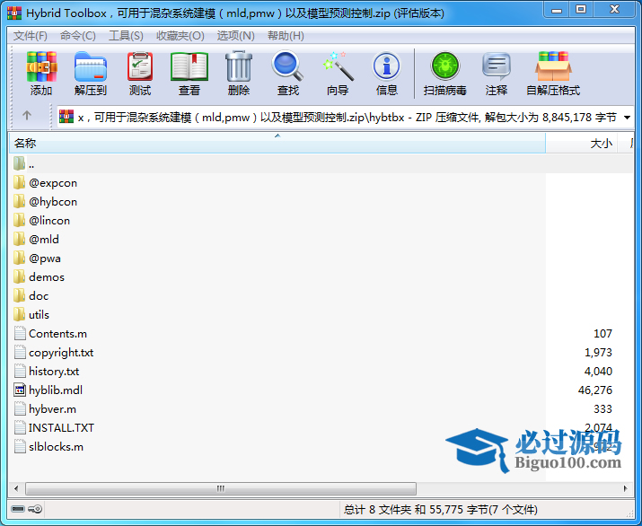
Task: Click the WinRAR title bar app icon
Action: point(14,13)
